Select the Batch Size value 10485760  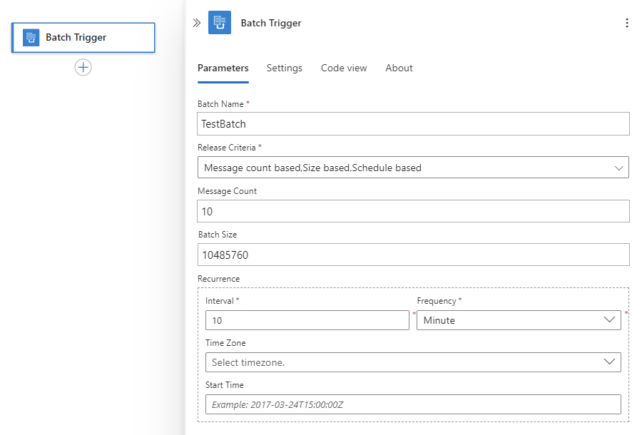point(413,255)
